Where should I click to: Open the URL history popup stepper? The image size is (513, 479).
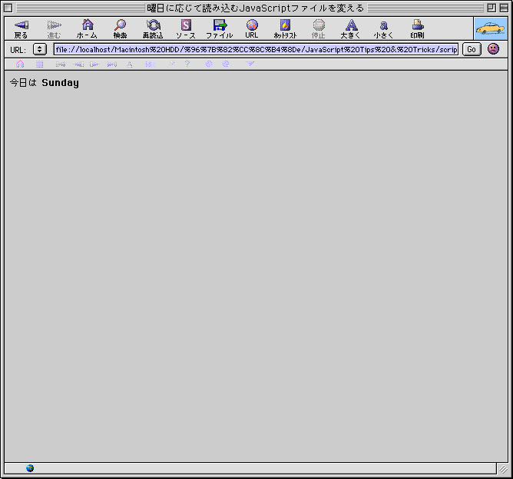coord(40,49)
